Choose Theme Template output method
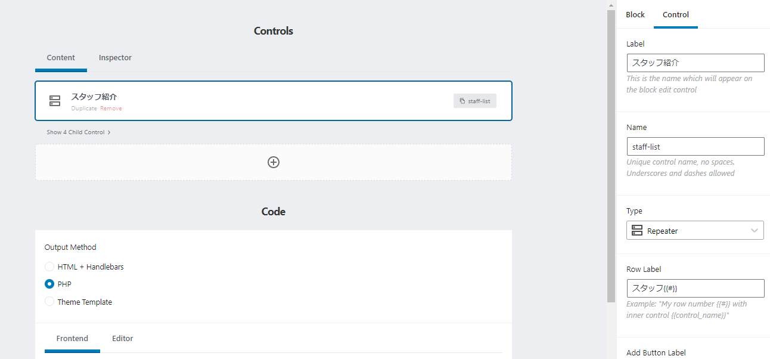Viewport: 770px width, 359px height. coord(49,302)
